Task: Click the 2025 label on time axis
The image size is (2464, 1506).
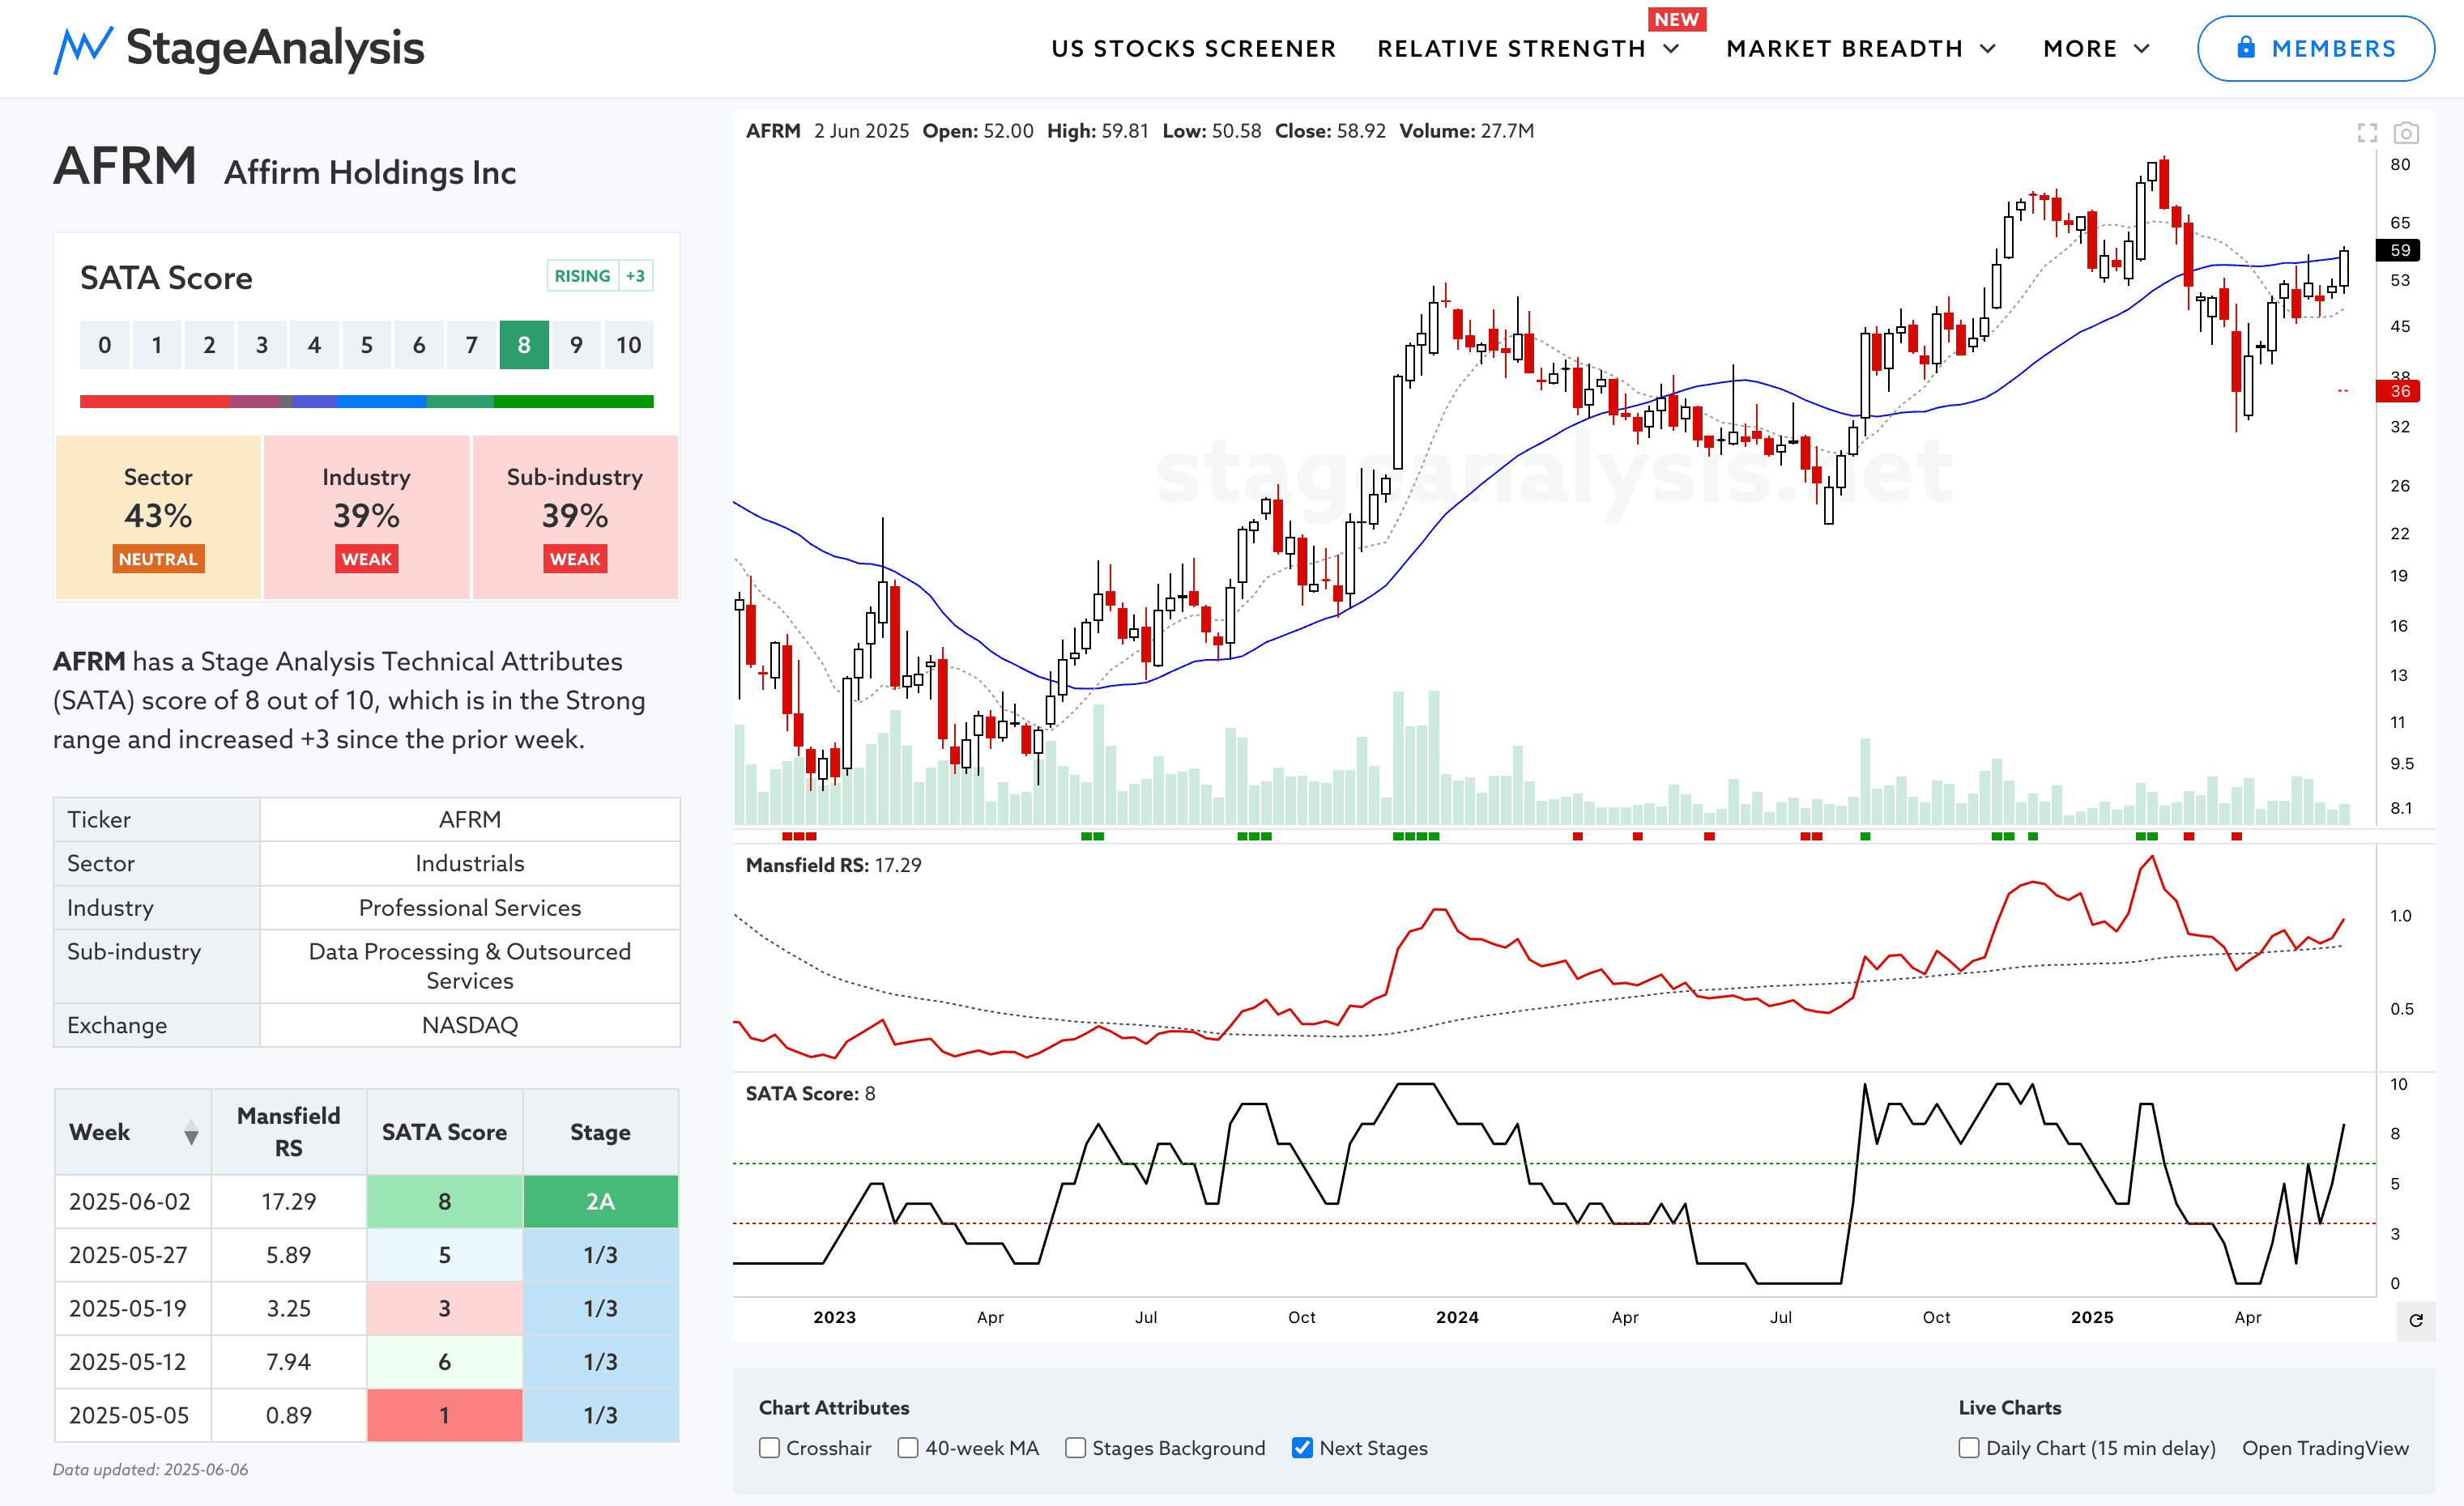Action: click(2092, 1317)
